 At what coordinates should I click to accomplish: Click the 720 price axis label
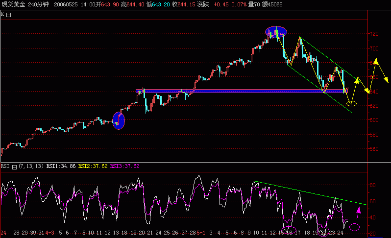(x=374, y=34)
